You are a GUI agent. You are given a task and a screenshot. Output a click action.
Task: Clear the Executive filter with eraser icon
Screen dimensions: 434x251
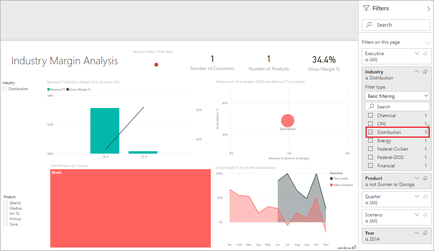(x=425, y=54)
